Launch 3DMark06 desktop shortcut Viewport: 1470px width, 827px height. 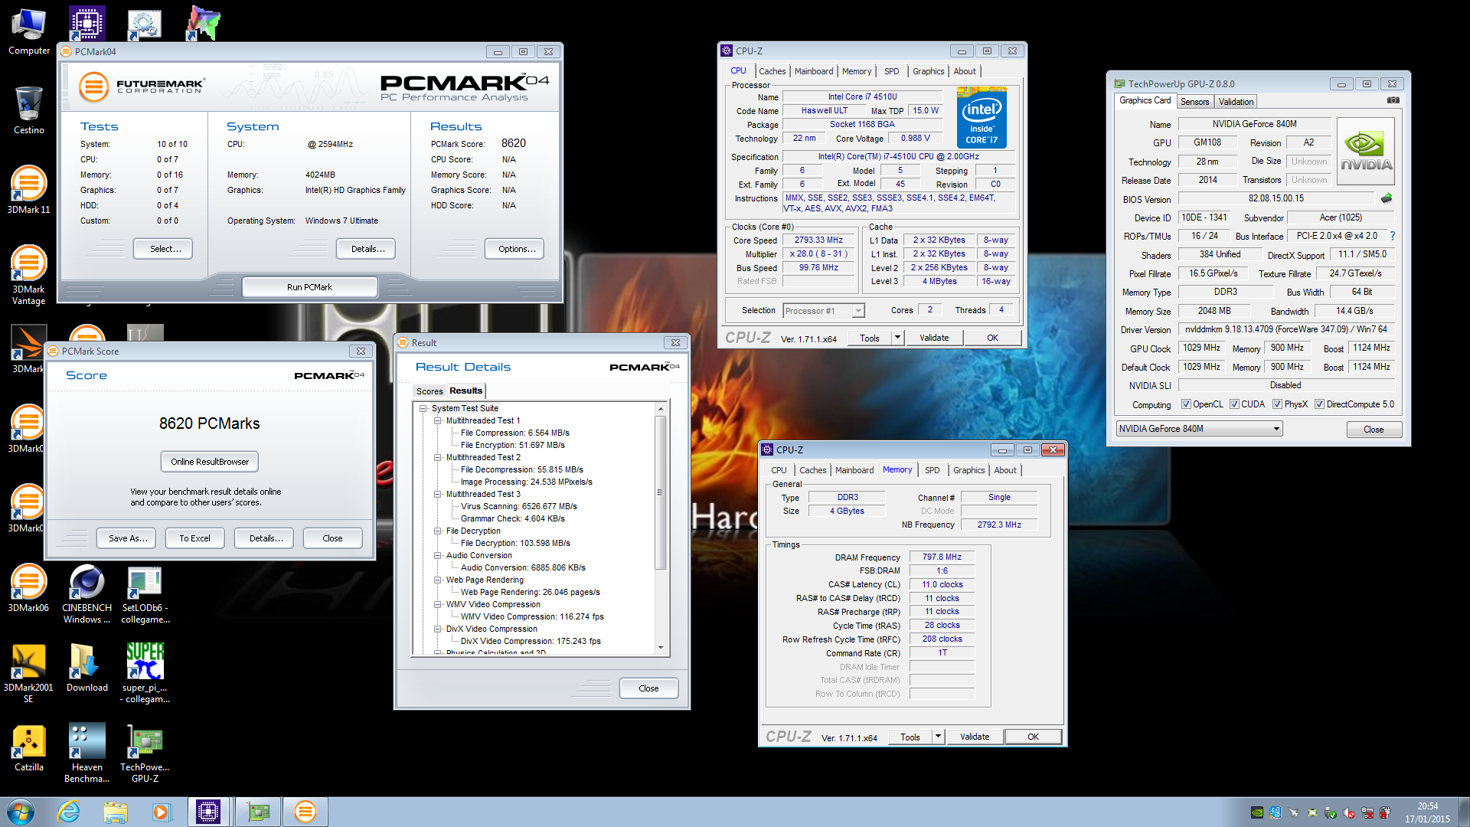coord(28,587)
